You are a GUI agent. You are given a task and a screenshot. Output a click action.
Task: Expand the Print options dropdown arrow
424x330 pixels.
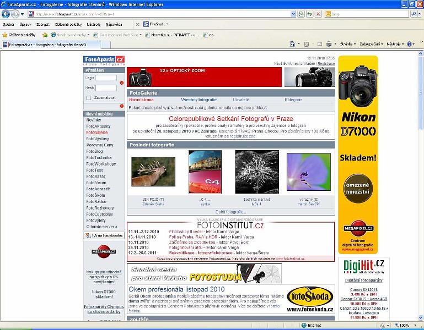pos(335,44)
